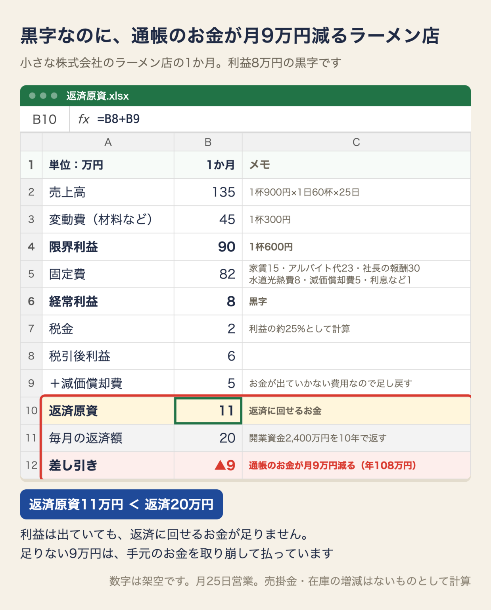Click the fx function icon
The height and width of the screenshot is (610, 491).
pos(84,119)
